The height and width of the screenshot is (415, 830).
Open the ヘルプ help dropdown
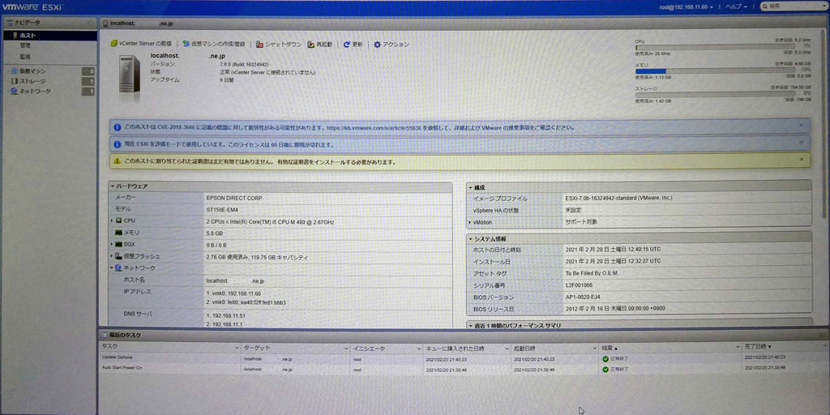pos(736,6)
